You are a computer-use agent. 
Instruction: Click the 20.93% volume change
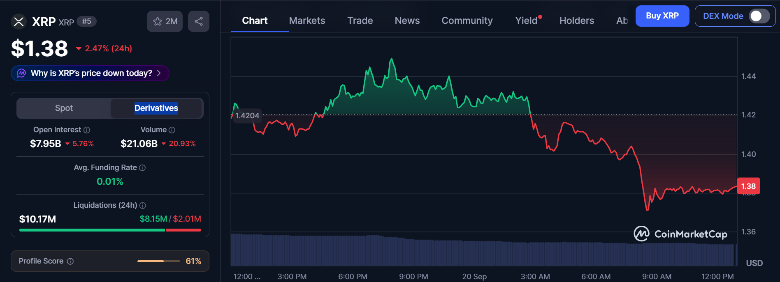pos(182,144)
